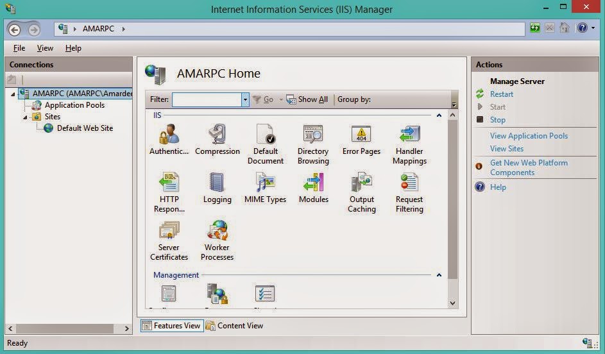Click the home icon in the address toolbar
The width and height of the screenshot is (605, 354).
coord(565,28)
